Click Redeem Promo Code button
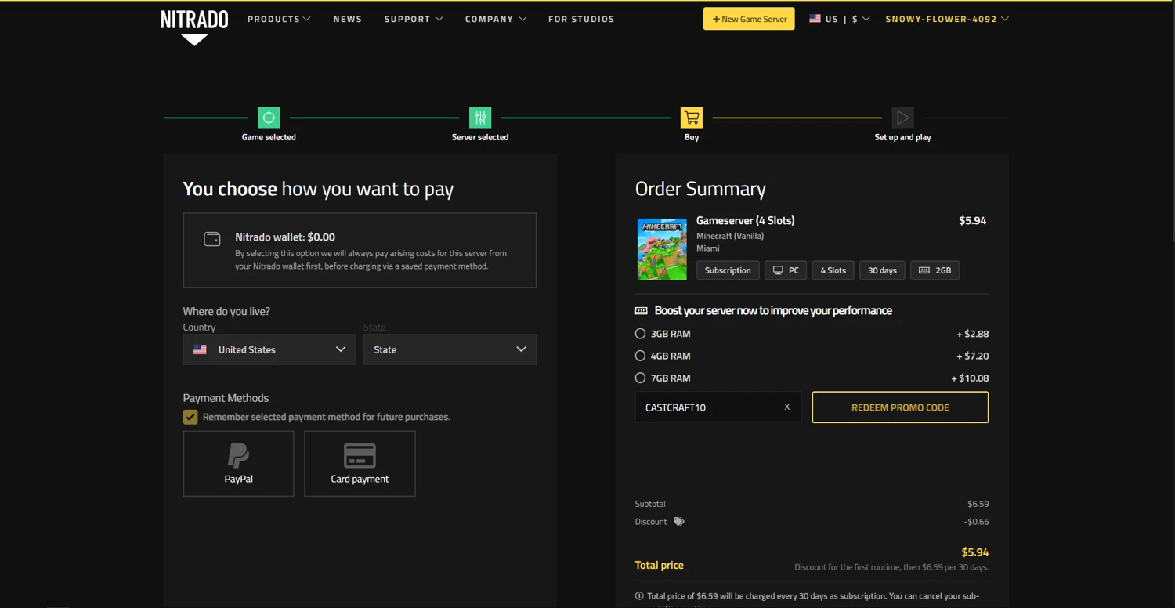1175x608 pixels. (900, 407)
